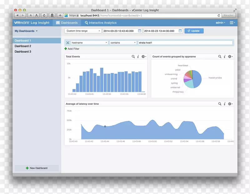This screenshot has height=194, width=250.
Task: Switch to the Interactive Analytics tab
Action: pos(100,22)
